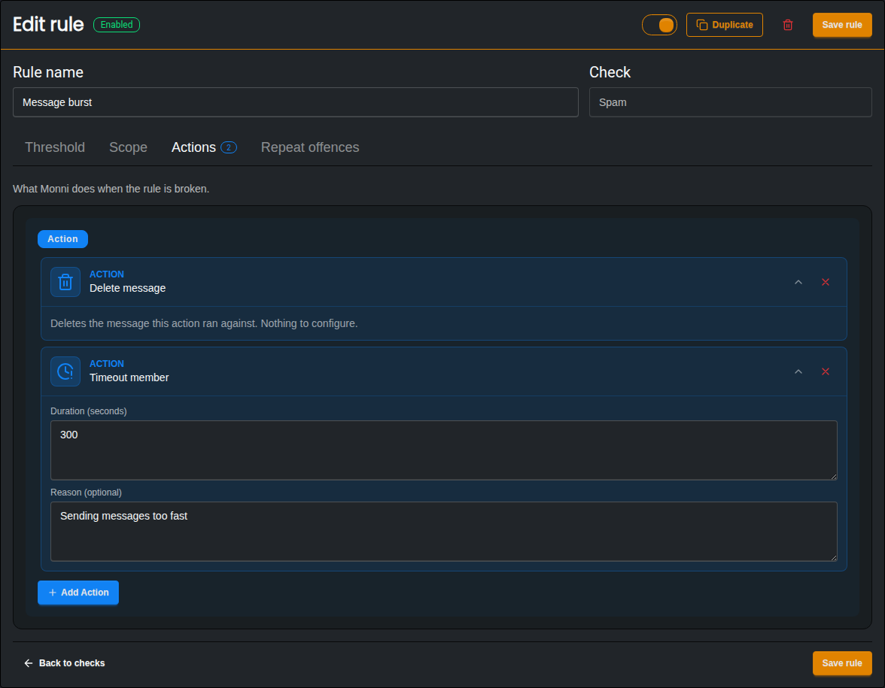Image resolution: width=885 pixels, height=688 pixels.
Task: Click the top Save rule button
Action: (841, 25)
